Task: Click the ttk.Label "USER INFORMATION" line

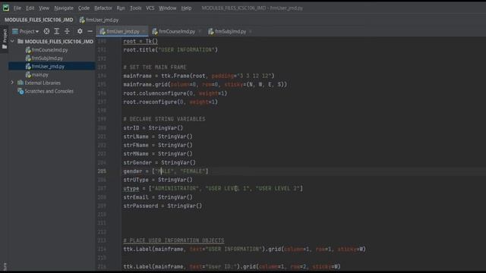Action: (245, 249)
